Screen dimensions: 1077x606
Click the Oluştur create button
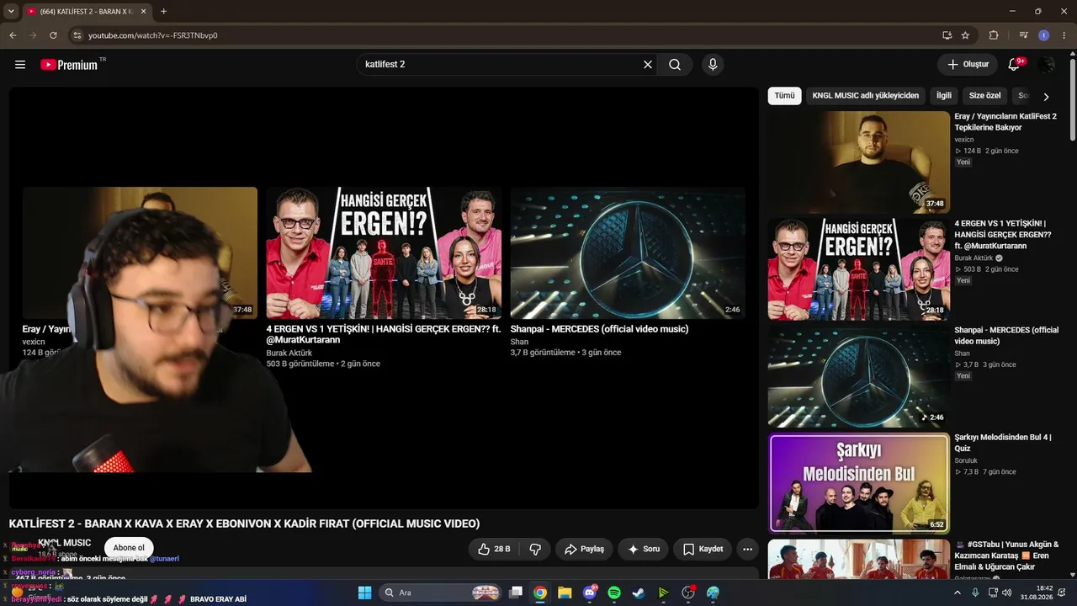click(x=968, y=65)
